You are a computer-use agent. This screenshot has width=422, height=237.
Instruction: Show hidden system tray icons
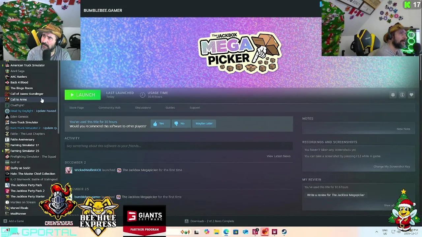click(x=377, y=232)
